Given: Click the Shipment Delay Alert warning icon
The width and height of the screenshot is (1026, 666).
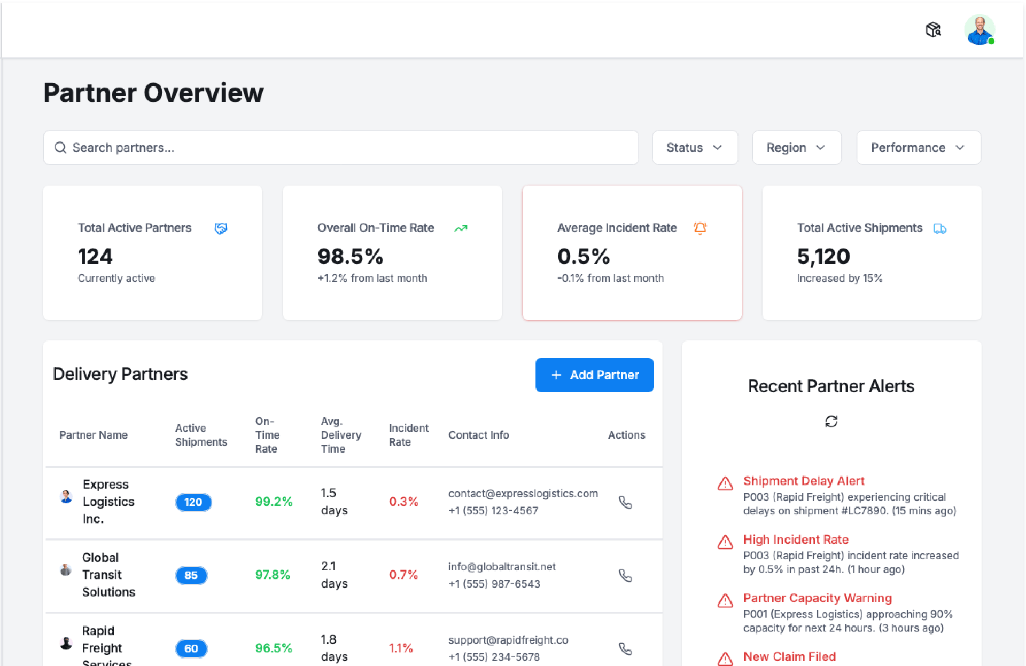Looking at the screenshot, I should pyautogui.click(x=725, y=483).
